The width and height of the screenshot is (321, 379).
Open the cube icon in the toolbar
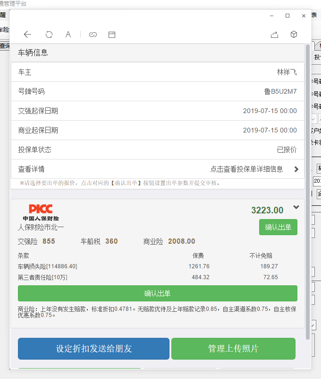[294, 35]
